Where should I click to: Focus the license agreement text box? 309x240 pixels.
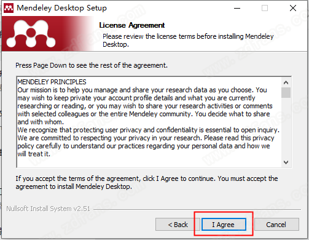(x=149, y=122)
